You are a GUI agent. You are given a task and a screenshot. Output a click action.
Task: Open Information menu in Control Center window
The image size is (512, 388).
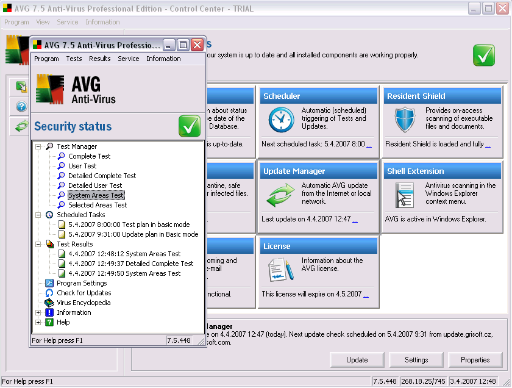point(102,22)
